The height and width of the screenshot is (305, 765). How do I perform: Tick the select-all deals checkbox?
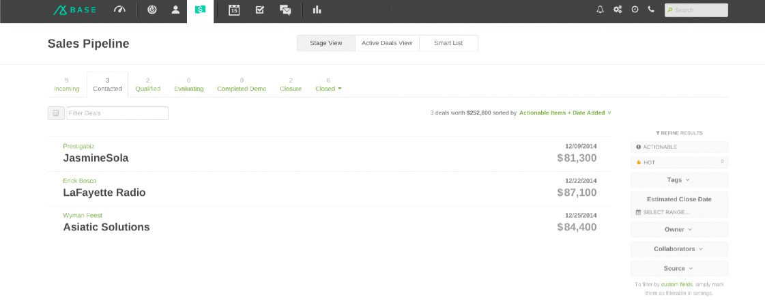click(56, 113)
